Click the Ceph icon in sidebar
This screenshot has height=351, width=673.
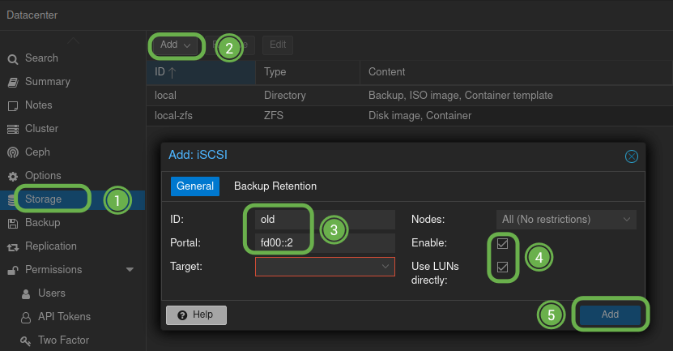[13, 152]
